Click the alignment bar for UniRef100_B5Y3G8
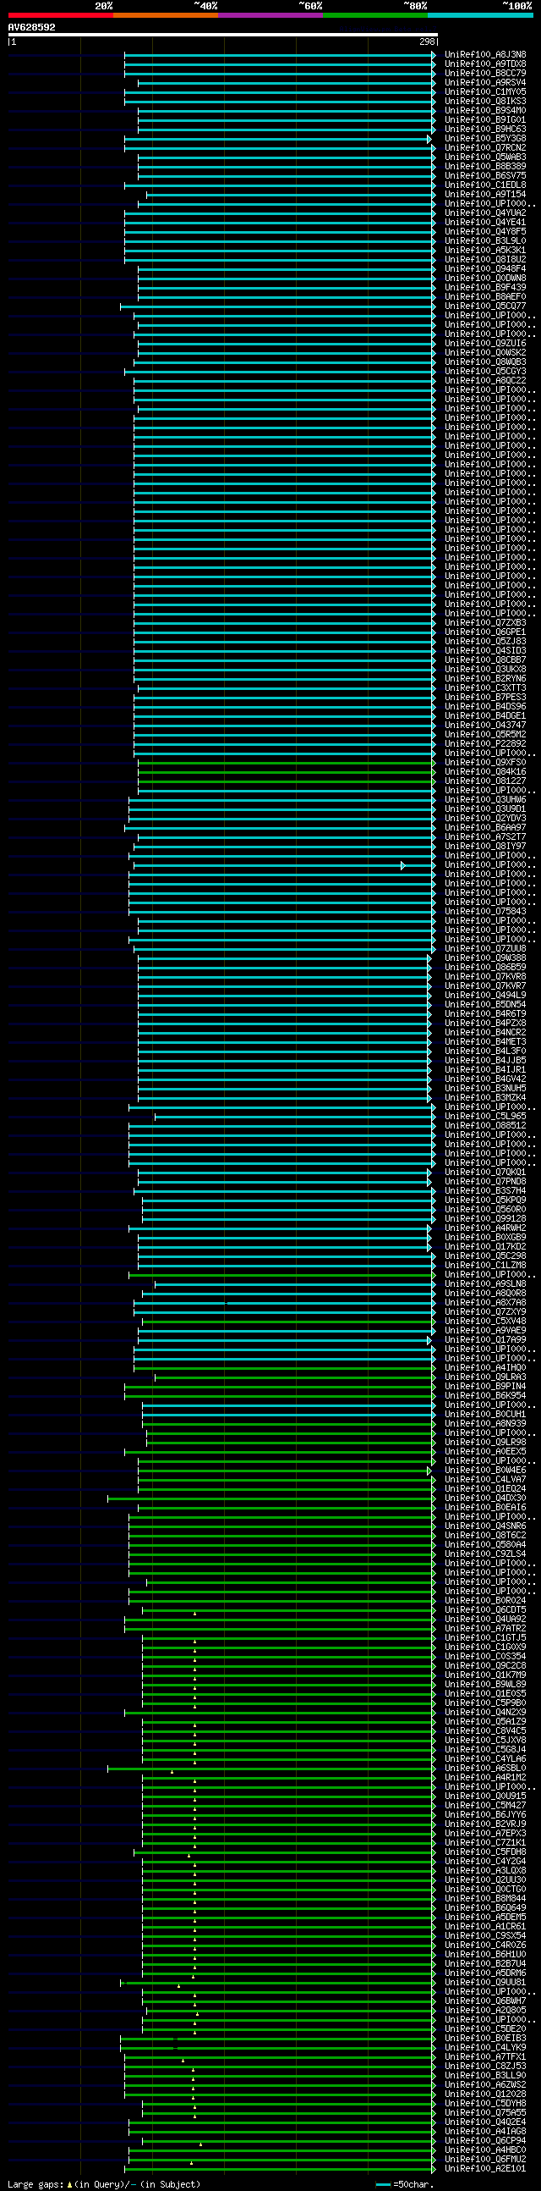 pos(278,139)
